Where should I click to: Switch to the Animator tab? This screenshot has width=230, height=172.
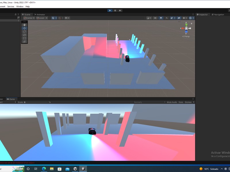(40, 14)
